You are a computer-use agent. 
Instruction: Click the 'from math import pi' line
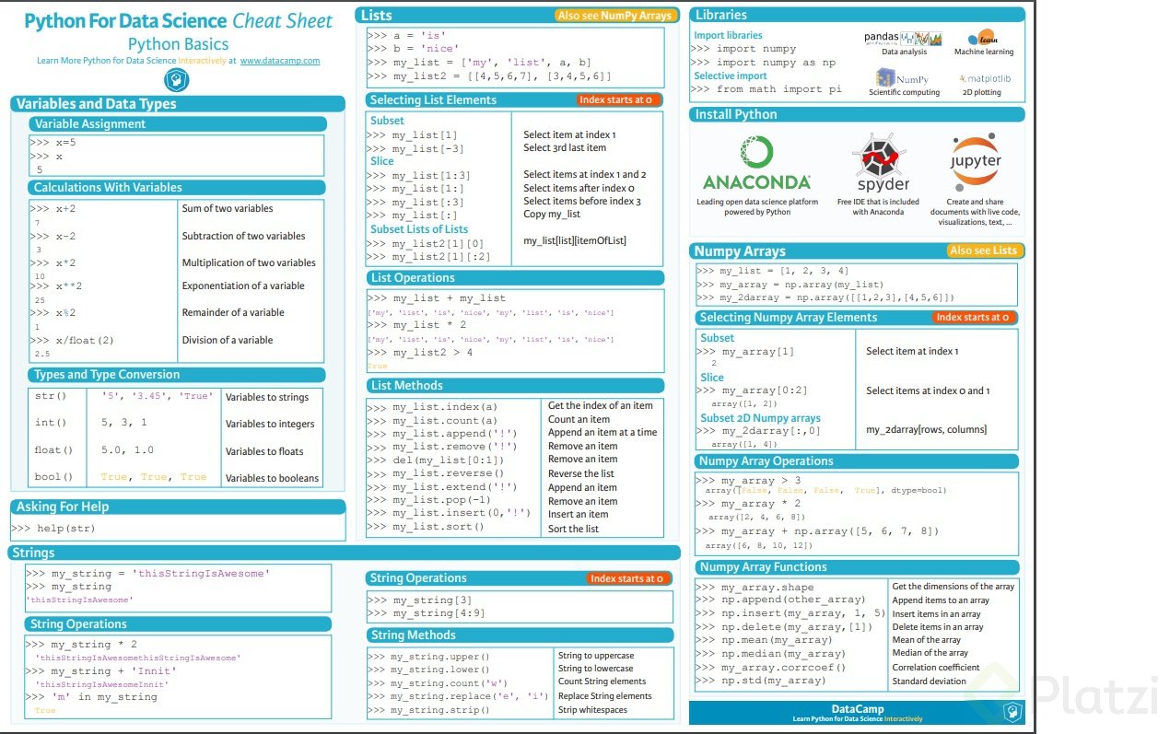click(766, 89)
